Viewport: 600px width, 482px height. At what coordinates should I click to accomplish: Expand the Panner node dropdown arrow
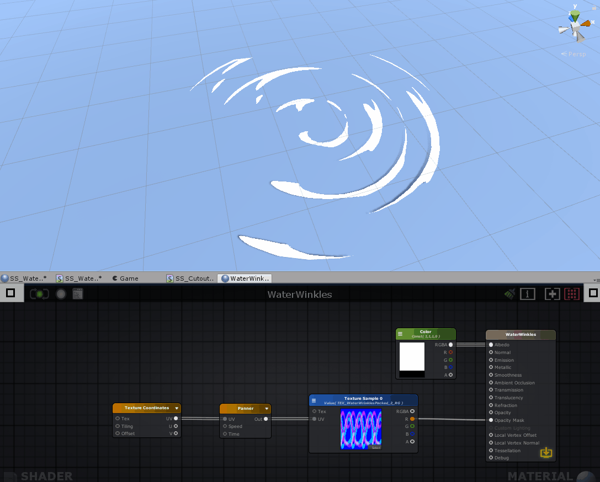click(x=267, y=409)
